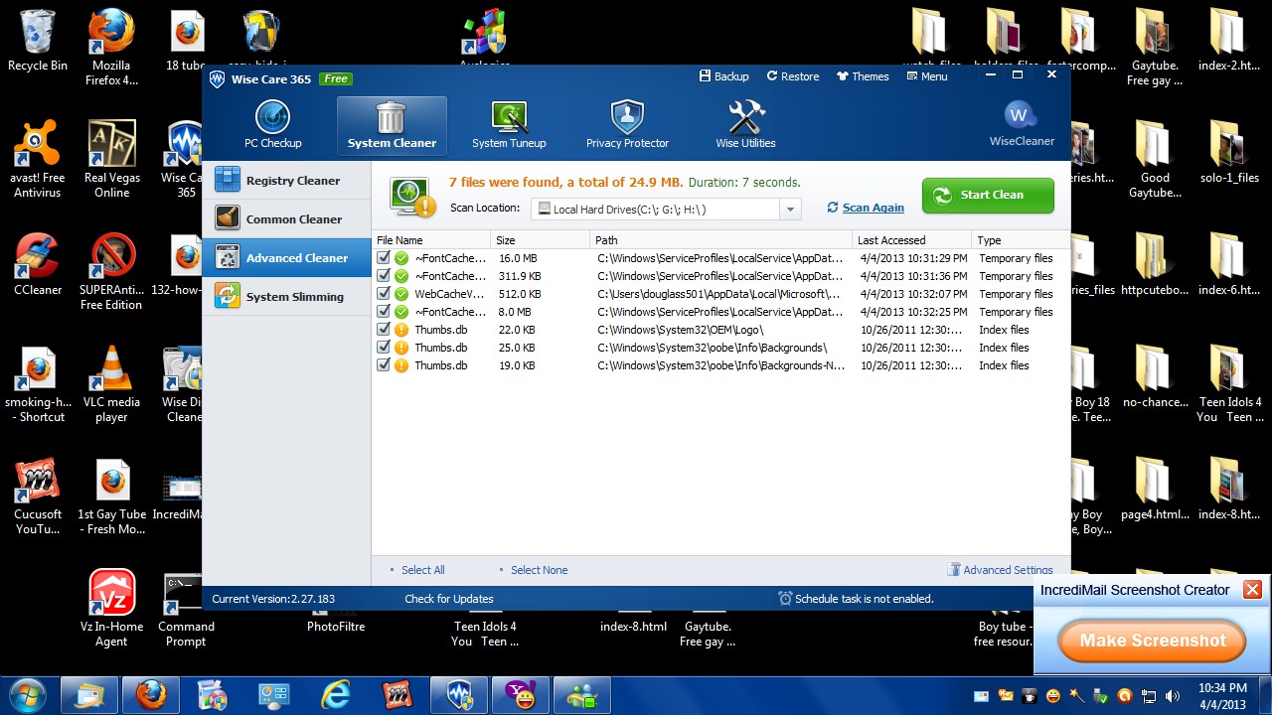Switch to Registry Cleaner sidebar tab
The width and height of the screenshot is (1272, 715).
(x=286, y=181)
